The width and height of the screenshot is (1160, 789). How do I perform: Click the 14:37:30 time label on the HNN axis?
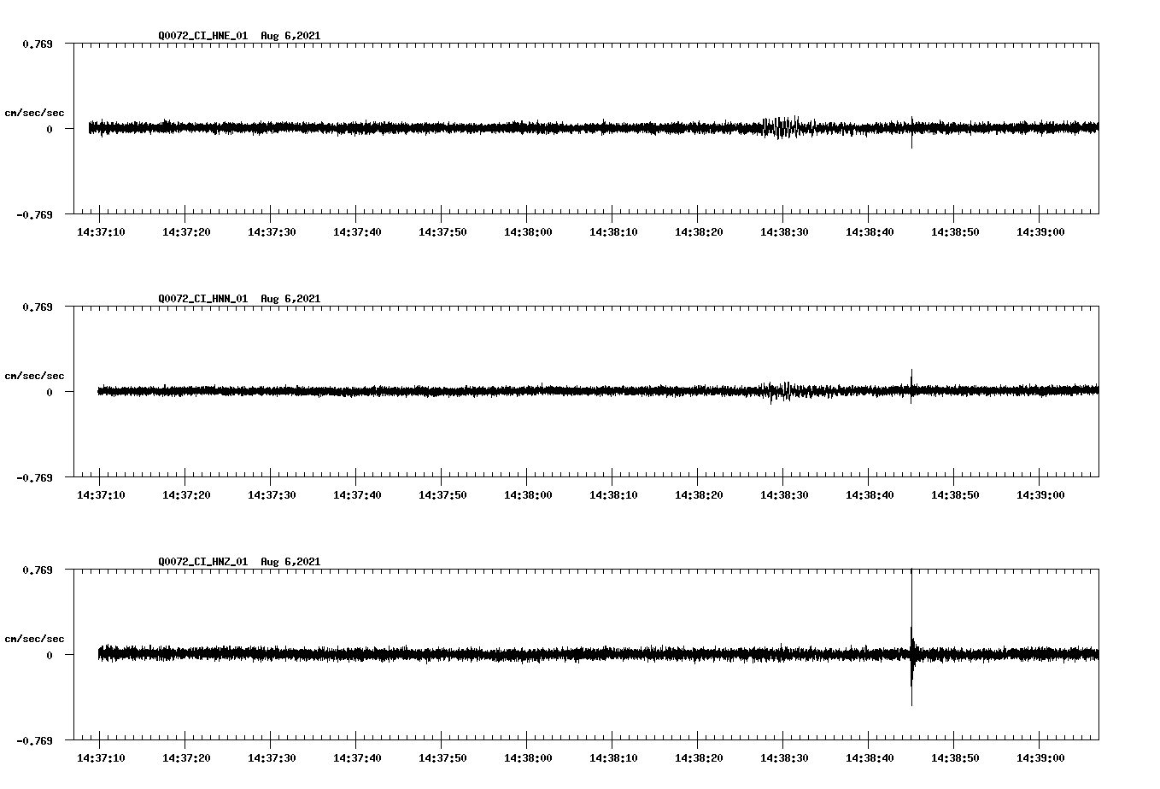pyautogui.click(x=272, y=495)
